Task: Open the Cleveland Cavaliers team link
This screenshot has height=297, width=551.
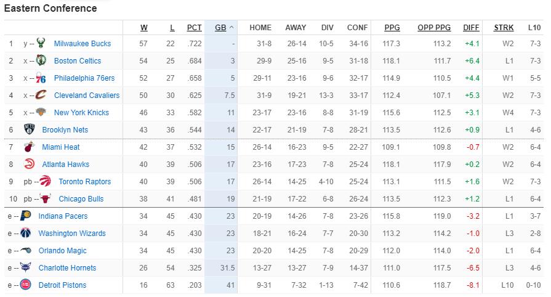Action: [x=87, y=95]
